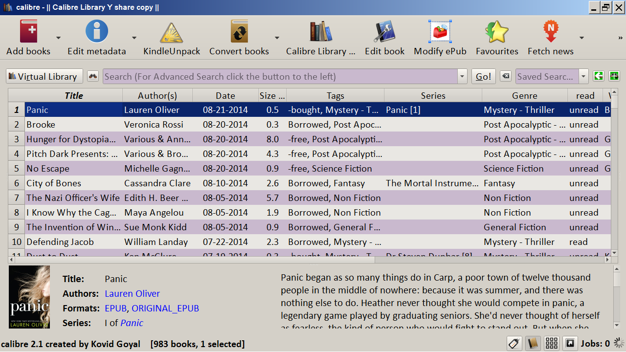Open the Favourites star icon

click(497, 32)
